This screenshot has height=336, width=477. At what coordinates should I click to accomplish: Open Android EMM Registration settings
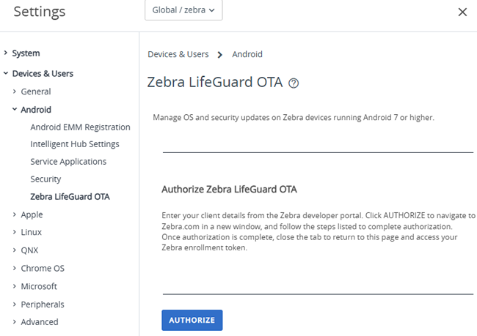(x=80, y=127)
